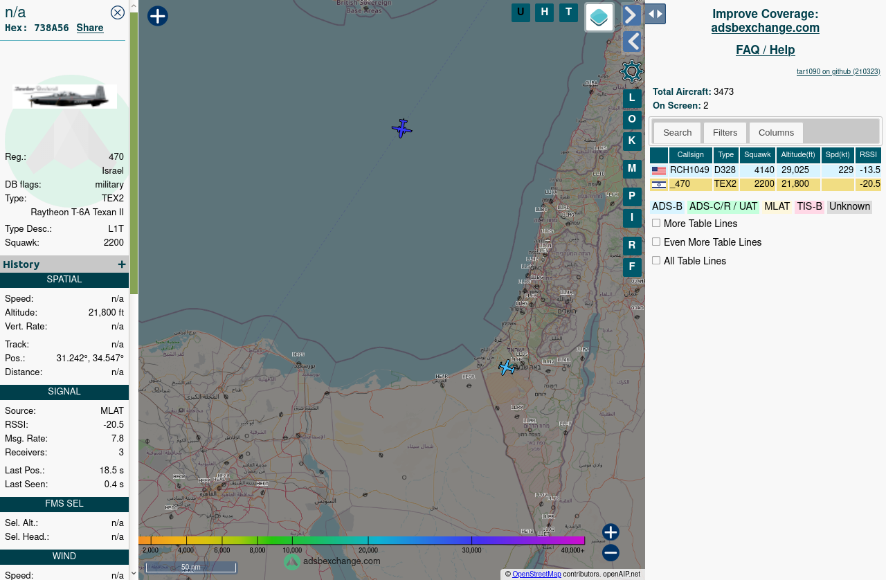Toggle the F map button

[x=632, y=268]
